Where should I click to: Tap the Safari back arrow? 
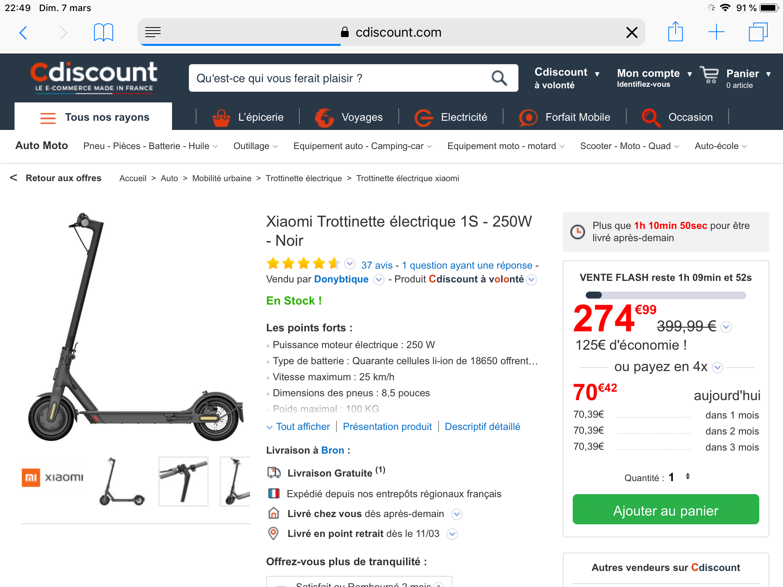23,32
